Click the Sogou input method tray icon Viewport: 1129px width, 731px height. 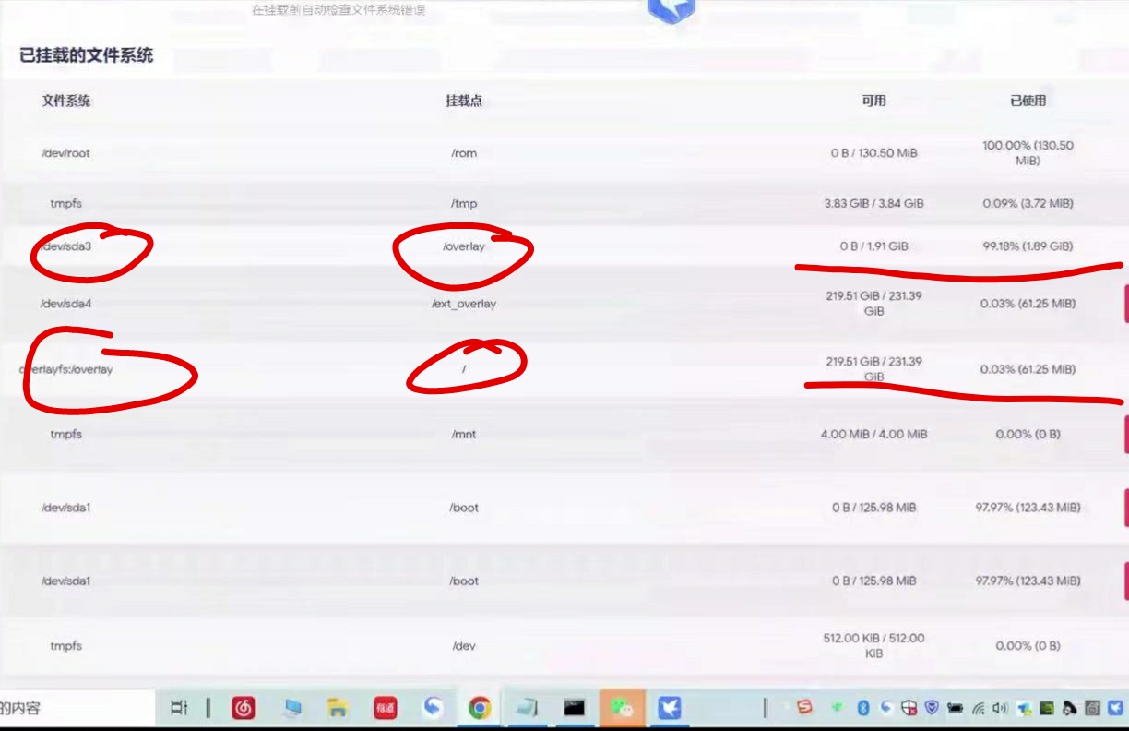(x=805, y=708)
